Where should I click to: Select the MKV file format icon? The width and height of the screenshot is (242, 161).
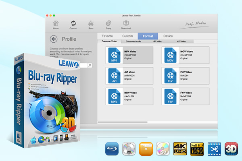coord(114,96)
